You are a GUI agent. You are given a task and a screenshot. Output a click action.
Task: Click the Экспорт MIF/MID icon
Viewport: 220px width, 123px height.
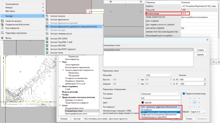47,46
